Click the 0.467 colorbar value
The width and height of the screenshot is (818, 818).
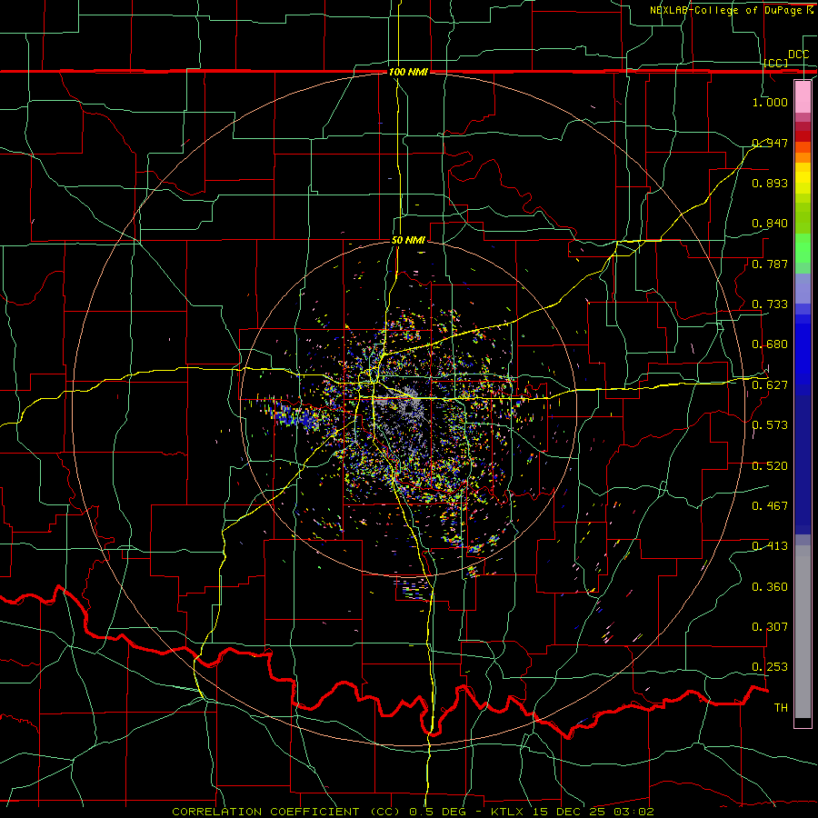pos(770,506)
